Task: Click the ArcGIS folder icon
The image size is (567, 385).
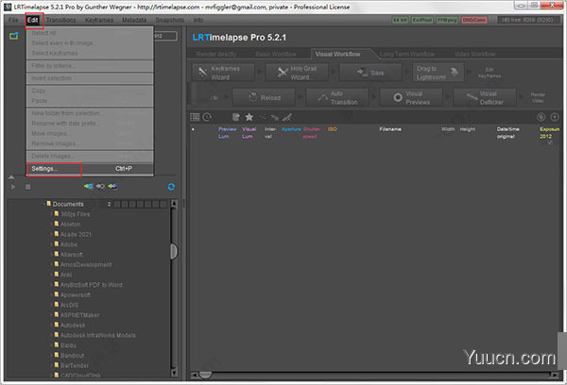Action: (x=57, y=305)
